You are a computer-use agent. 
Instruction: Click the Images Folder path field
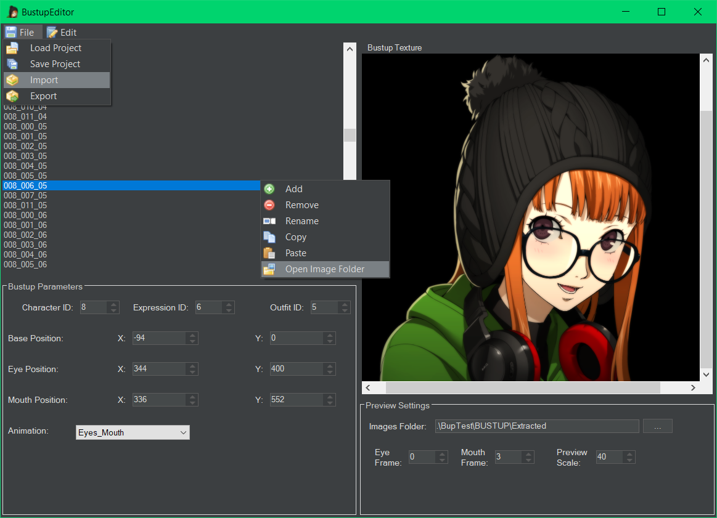click(x=537, y=426)
